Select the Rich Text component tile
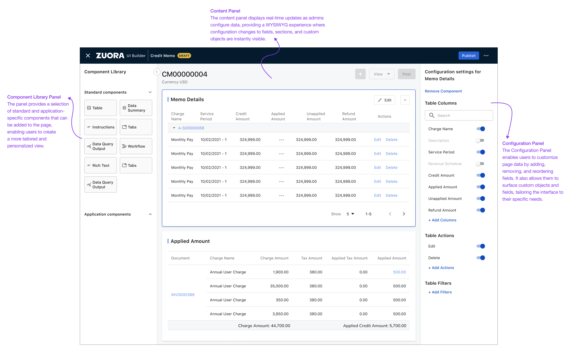Viewport: 572px width, 352px height. pyautogui.click(x=100, y=165)
